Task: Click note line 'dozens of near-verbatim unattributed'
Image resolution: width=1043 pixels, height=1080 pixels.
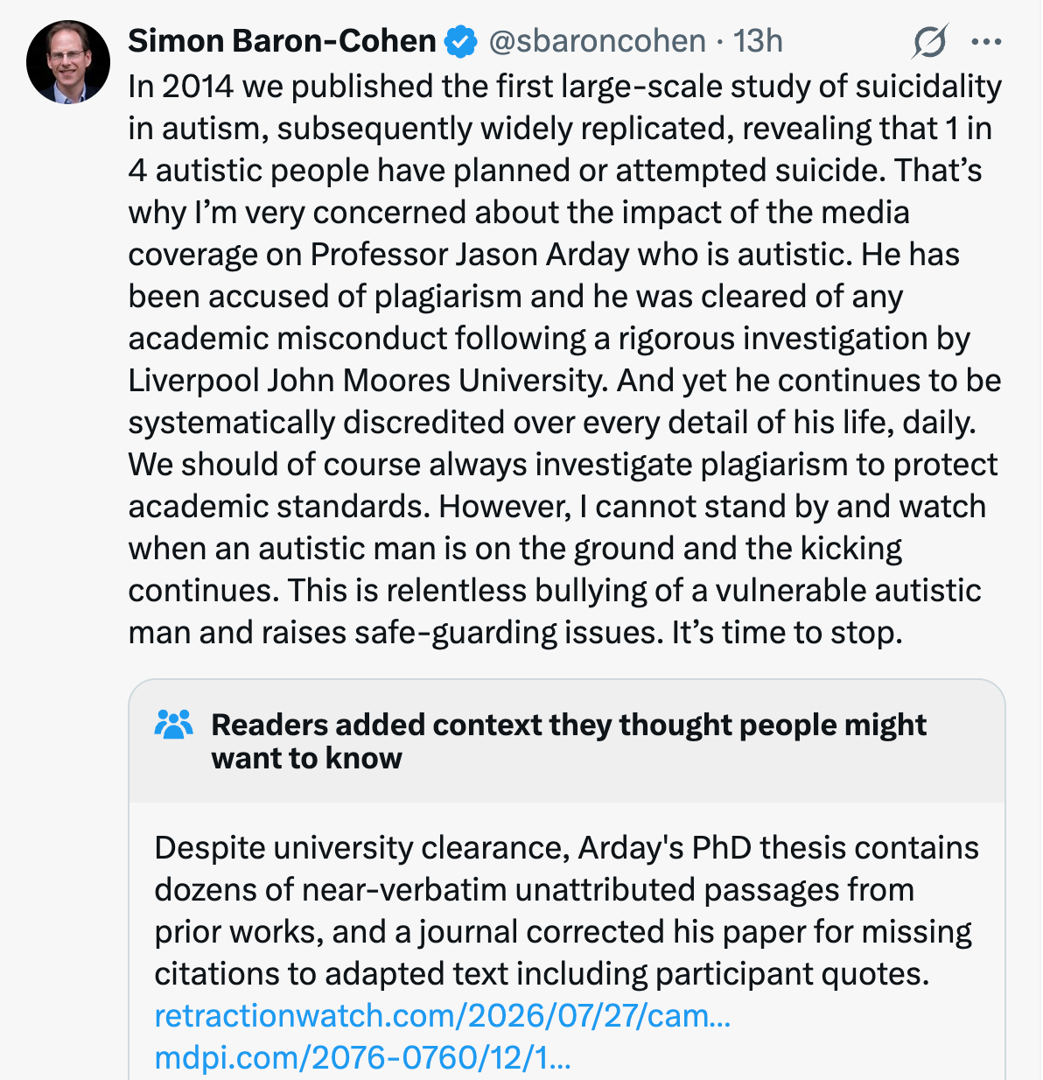Action: click(535, 890)
